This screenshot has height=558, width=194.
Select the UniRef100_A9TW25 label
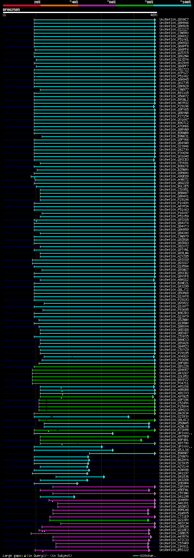pyautogui.click(x=174, y=396)
